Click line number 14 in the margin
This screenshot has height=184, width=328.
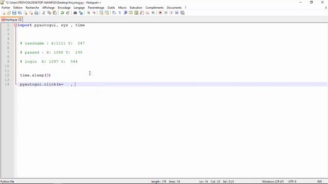tap(7, 84)
